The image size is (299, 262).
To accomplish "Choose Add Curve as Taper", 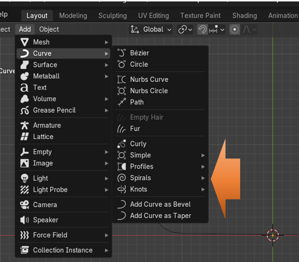I will [x=160, y=216].
